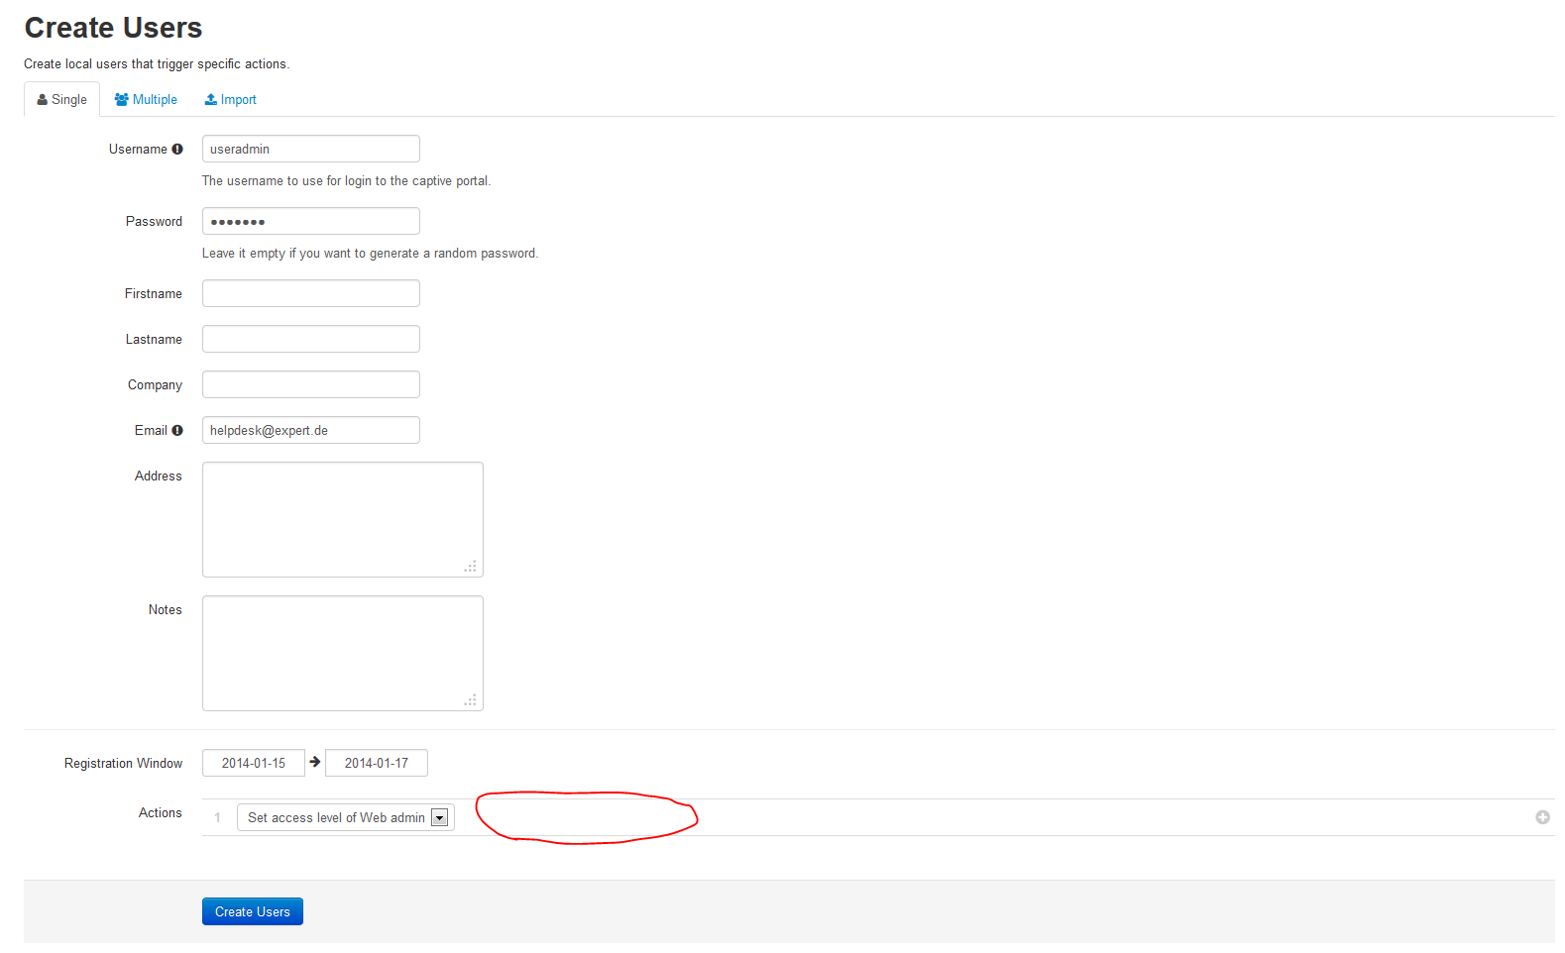
Task: Click the Address box resize handle
Action: [471, 567]
